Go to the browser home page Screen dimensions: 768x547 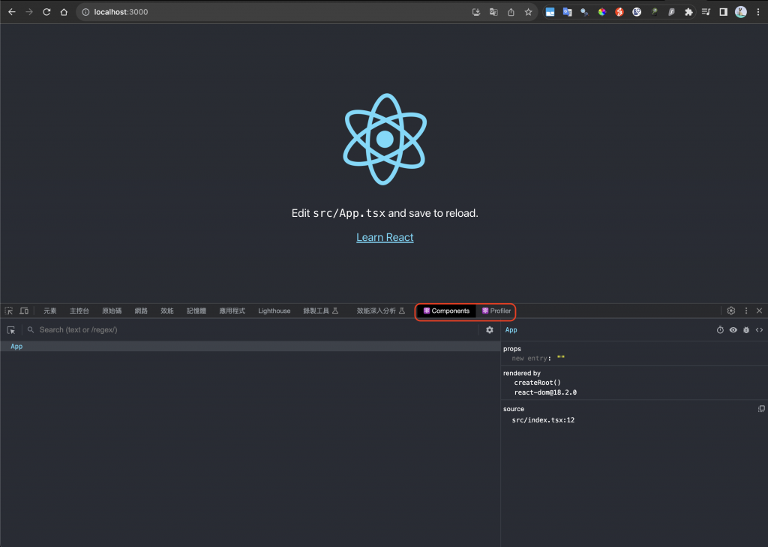click(x=64, y=12)
